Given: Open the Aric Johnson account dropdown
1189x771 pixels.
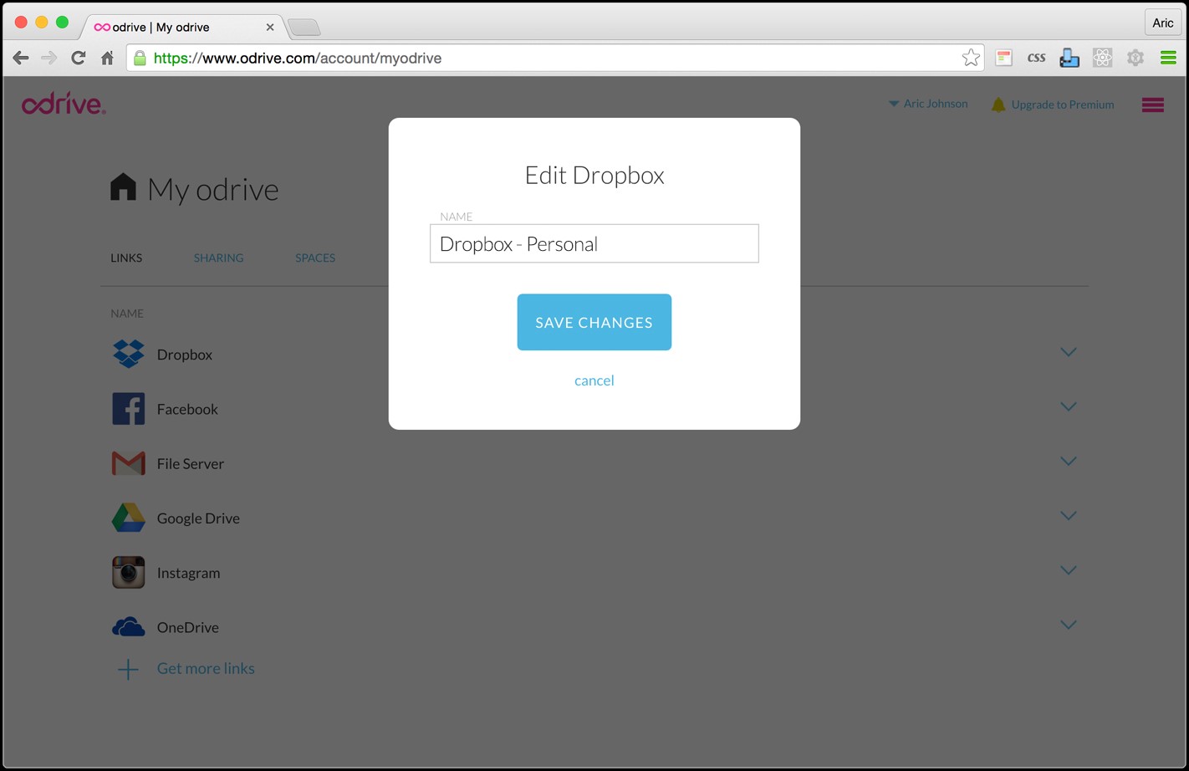Looking at the screenshot, I should tap(928, 104).
